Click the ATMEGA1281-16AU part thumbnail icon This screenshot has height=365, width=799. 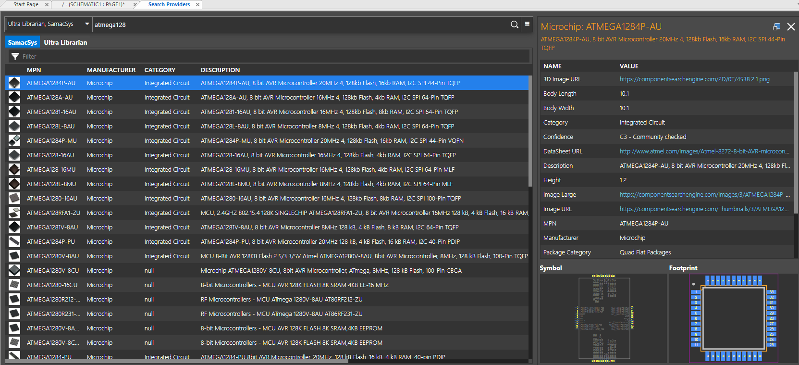tap(14, 112)
